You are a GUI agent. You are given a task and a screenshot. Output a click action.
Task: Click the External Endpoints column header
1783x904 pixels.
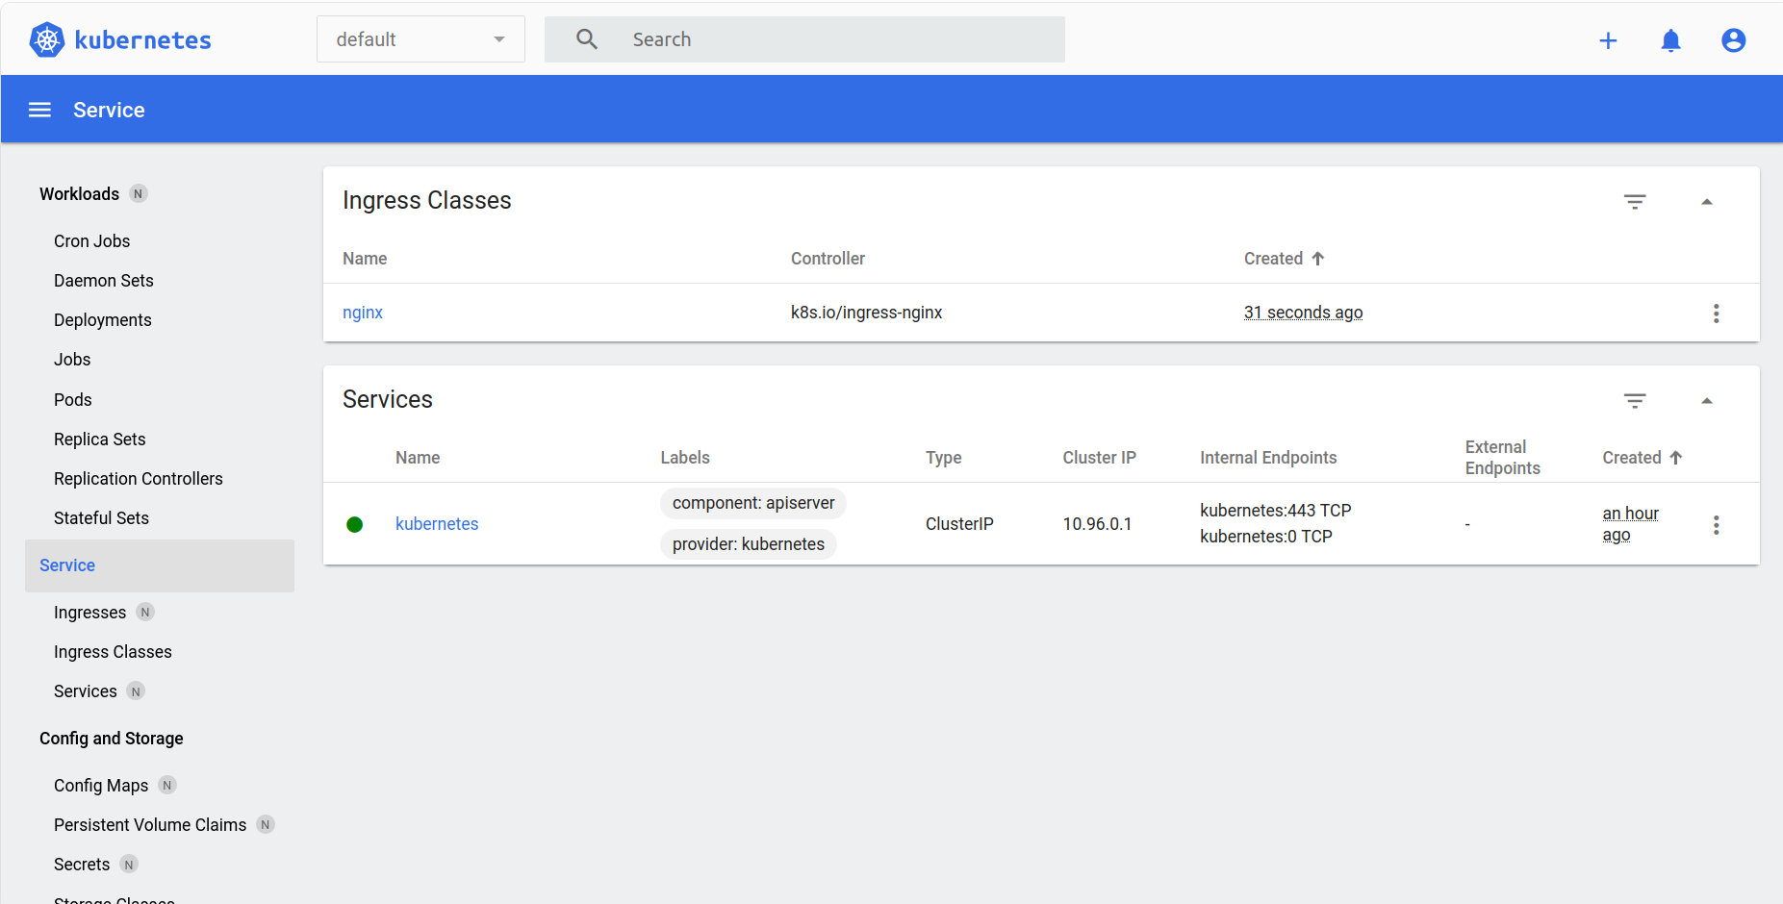[x=1503, y=458]
